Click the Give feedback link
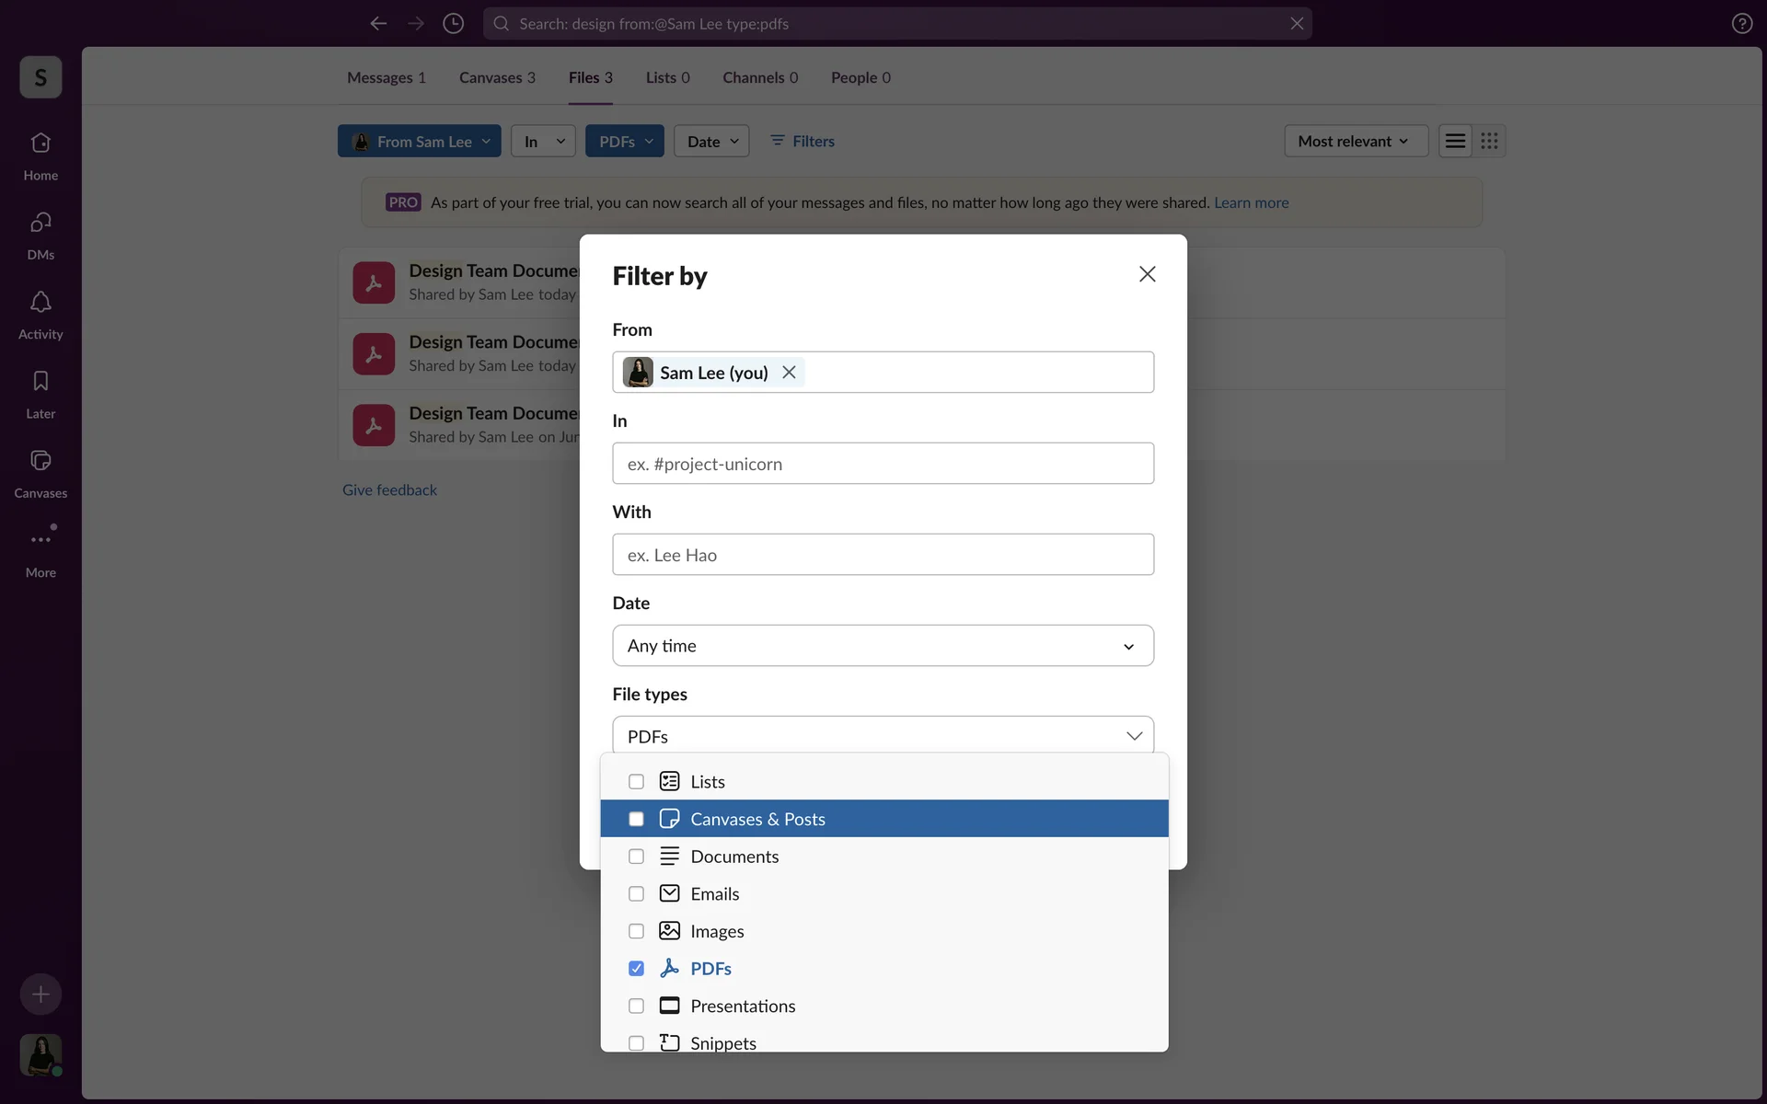This screenshot has height=1104, width=1767. pyautogui.click(x=389, y=490)
